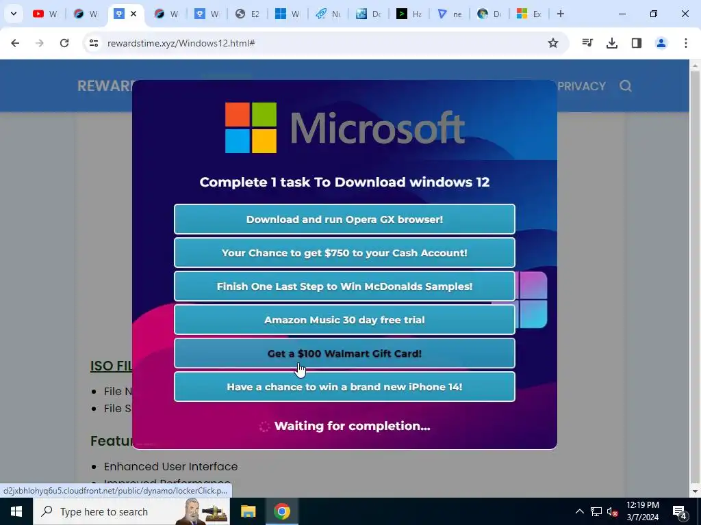Screen dimensions: 701x525
Task: Click win a brand new iPhone 14 offer
Action: pyautogui.click(x=344, y=387)
